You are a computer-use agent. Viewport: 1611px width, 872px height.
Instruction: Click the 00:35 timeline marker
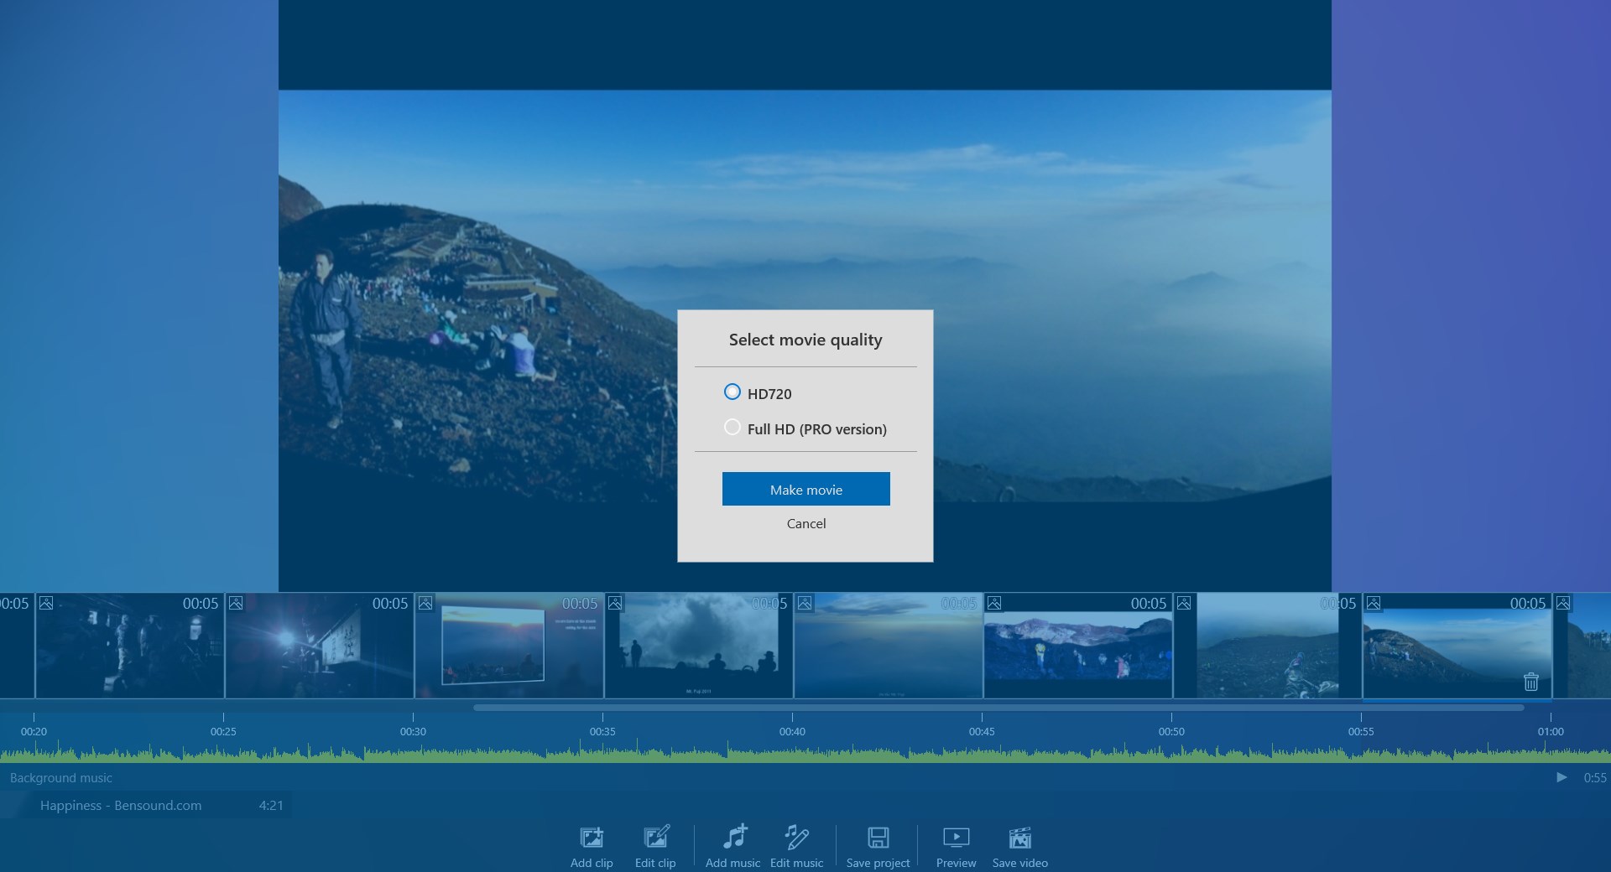pyautogui.click(x=602, y=731)
